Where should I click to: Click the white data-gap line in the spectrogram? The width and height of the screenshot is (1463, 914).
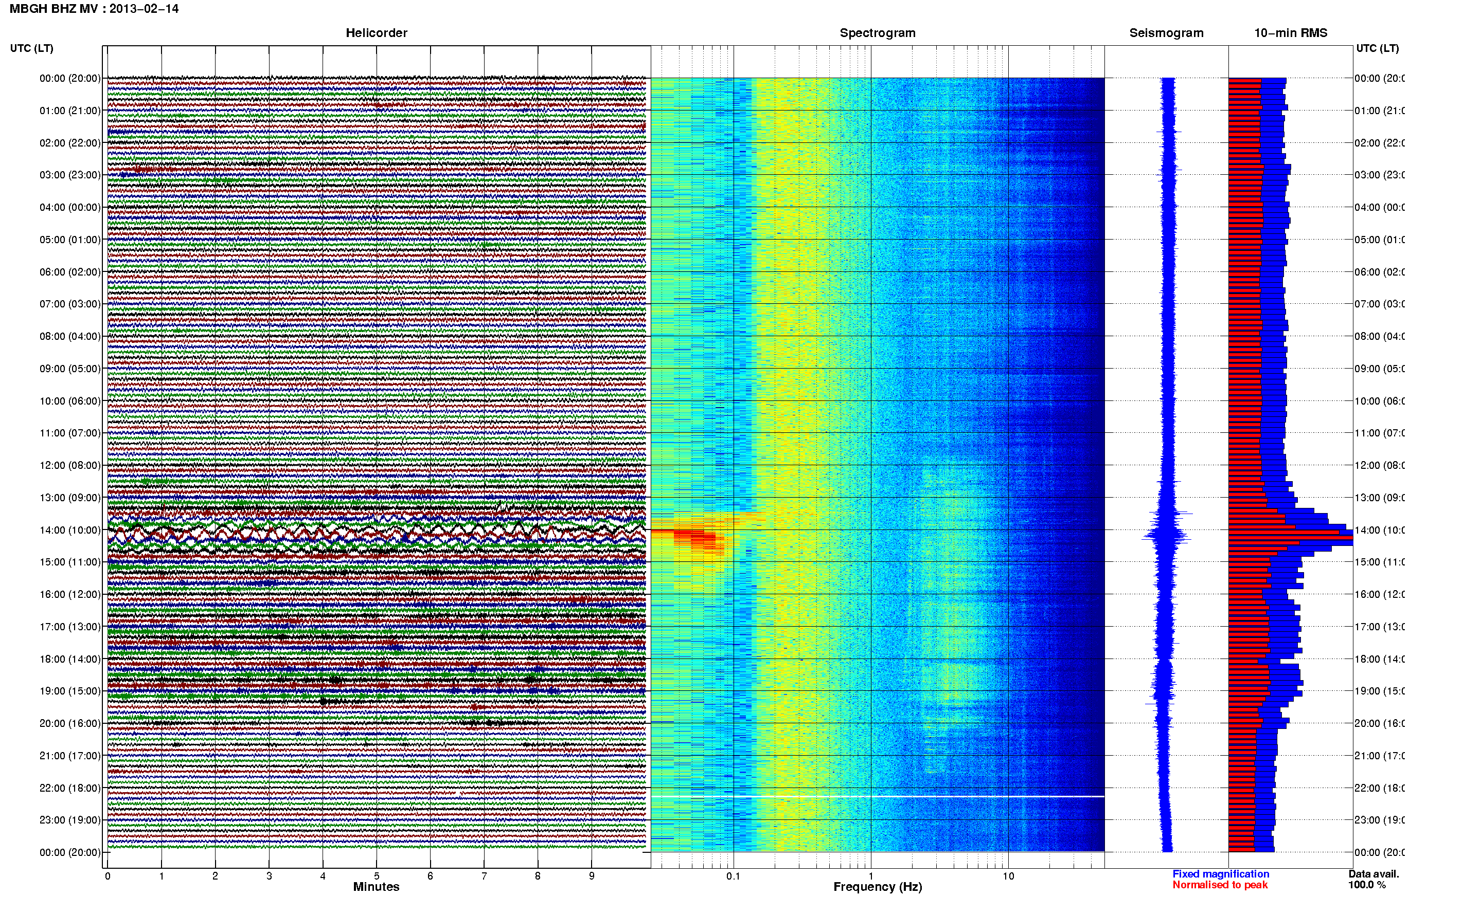click(x=878, y=797)
